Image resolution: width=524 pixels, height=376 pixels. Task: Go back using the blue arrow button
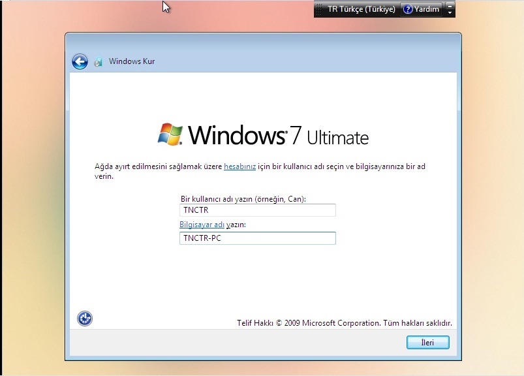[80, 61]
